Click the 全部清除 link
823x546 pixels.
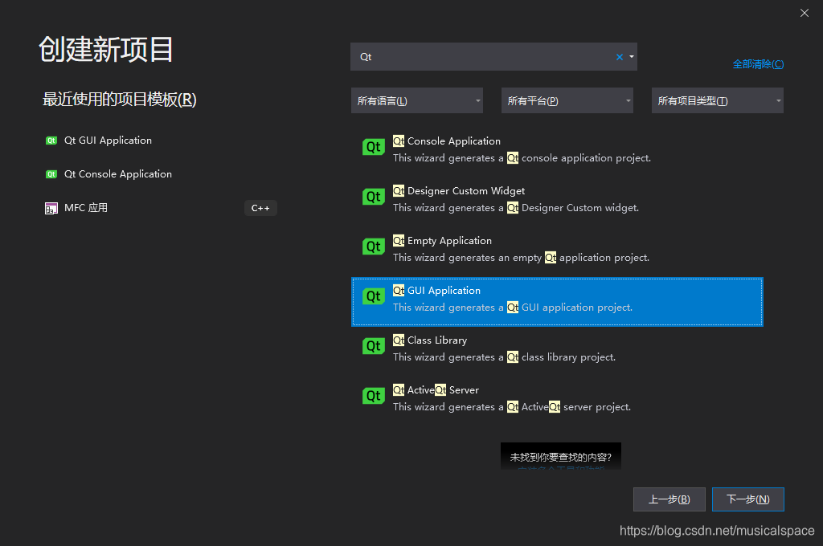(758, 64)
